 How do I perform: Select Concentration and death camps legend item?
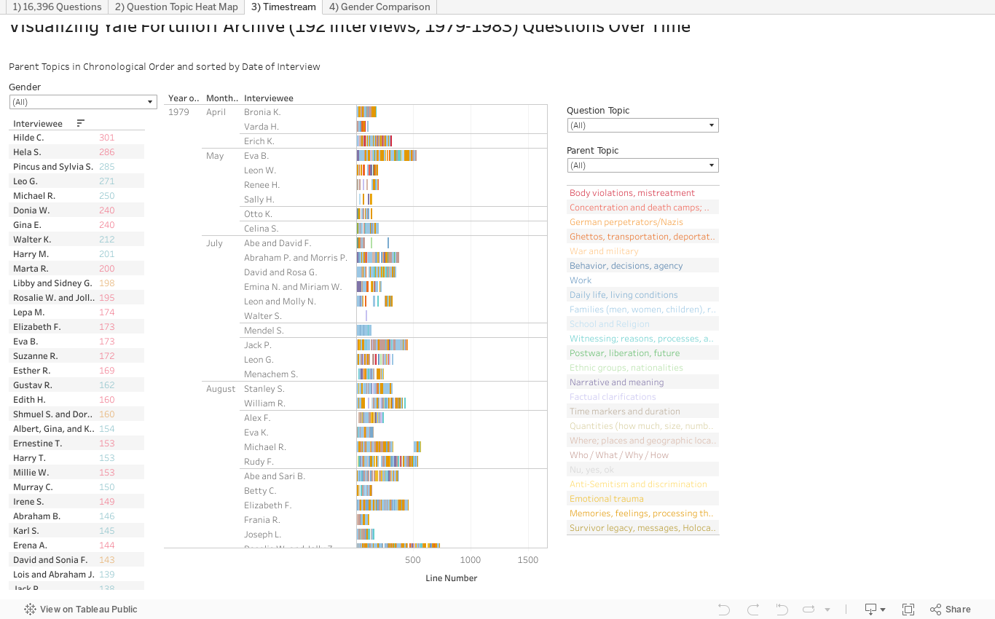642,208
